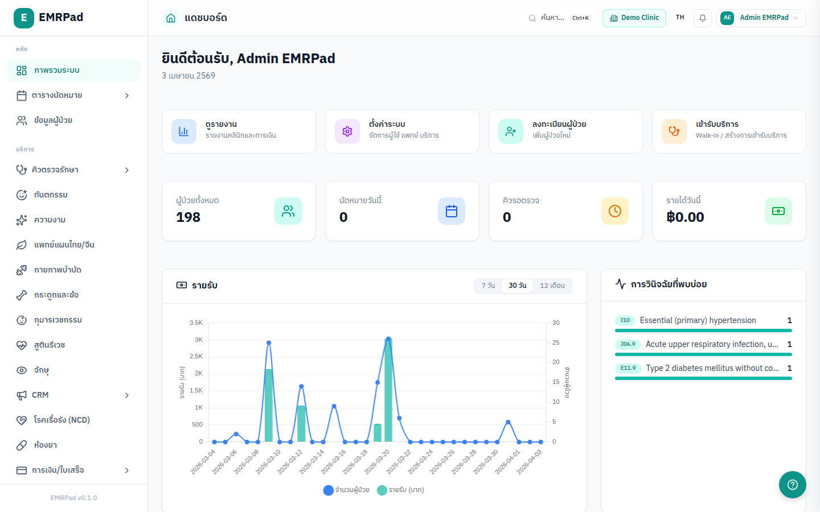Open the floating help button at bottom right

pyautogui.click(x=792, y=484)
